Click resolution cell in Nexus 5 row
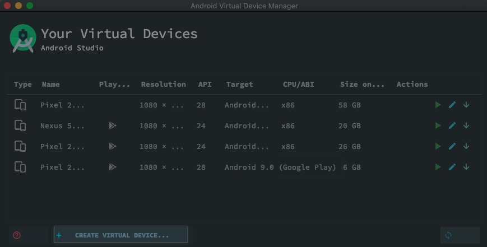 tap(161, 125)
